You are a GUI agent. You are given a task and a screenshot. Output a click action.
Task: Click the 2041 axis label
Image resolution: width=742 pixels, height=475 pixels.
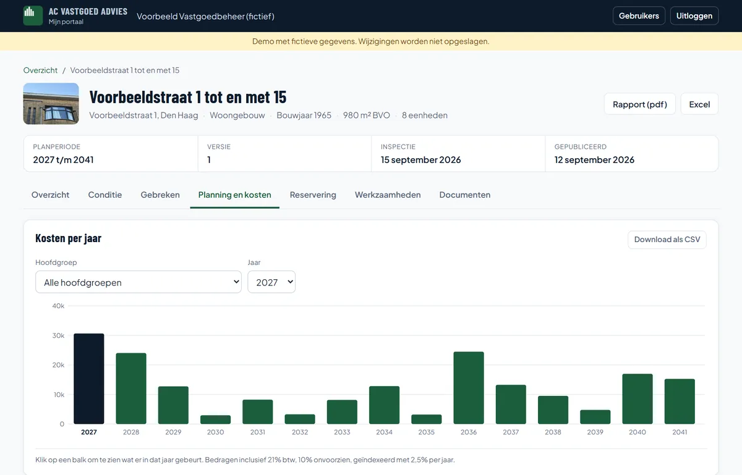click(x=680, y=432)
